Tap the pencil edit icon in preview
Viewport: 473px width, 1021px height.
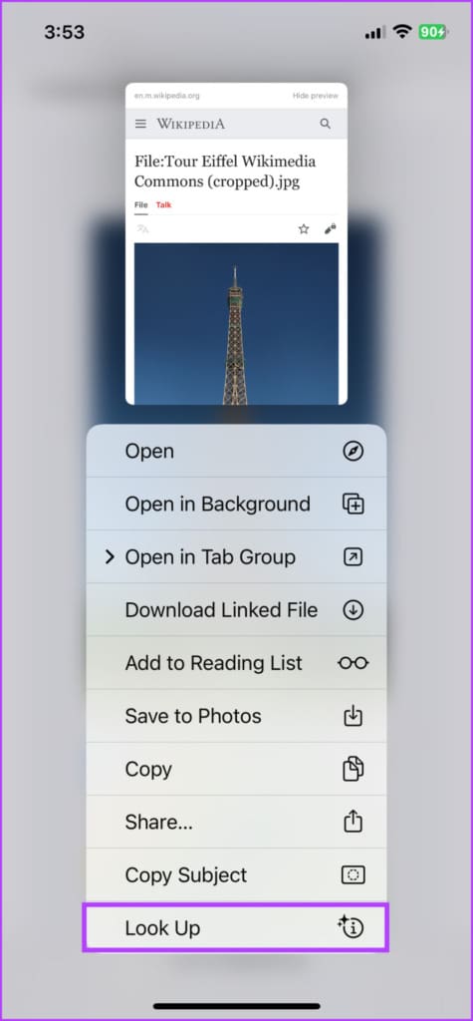click(x=331, y=228)
